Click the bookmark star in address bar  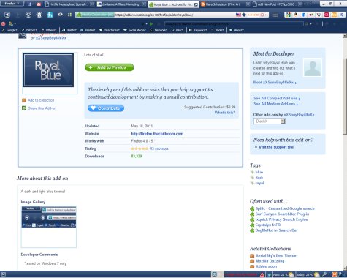click(244, 15)
